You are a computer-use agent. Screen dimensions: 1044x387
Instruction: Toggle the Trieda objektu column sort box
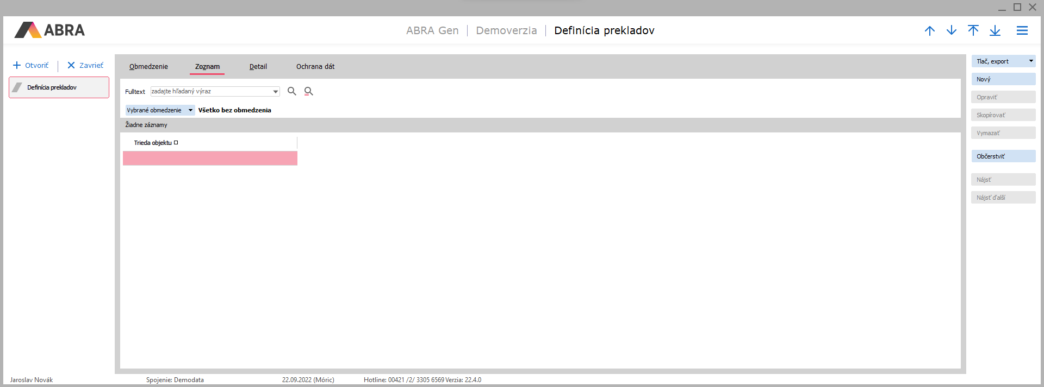[176, 143]
